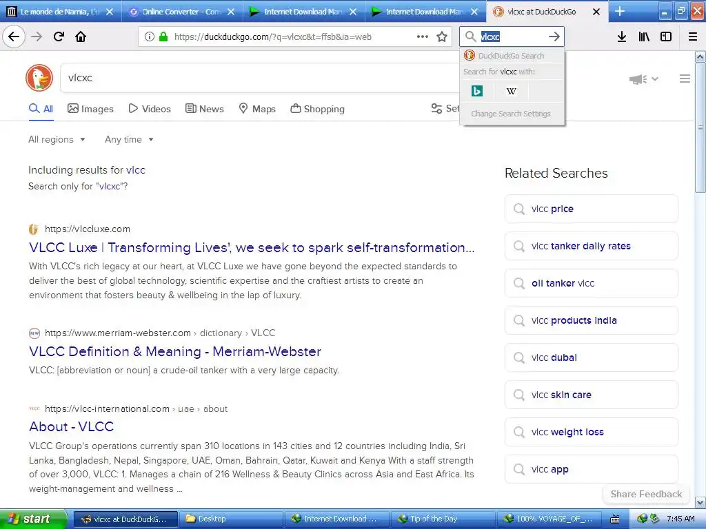
Task: Click the browser address bar URL
Action: pyautogui.click(x=273, y=37)
